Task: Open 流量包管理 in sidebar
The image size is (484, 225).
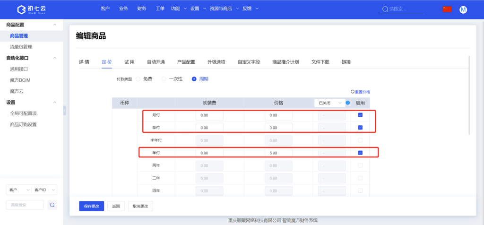Action: click(21, 47)
